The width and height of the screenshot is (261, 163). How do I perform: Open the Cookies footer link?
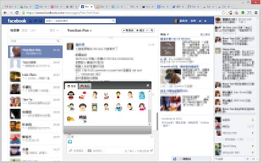pyautogui.click(x=205, y=123)
